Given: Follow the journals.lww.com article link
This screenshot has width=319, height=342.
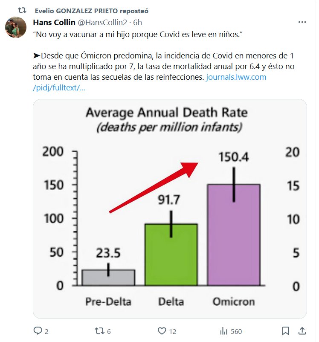Looking at the screenshot, I should [x=236, y=78].
